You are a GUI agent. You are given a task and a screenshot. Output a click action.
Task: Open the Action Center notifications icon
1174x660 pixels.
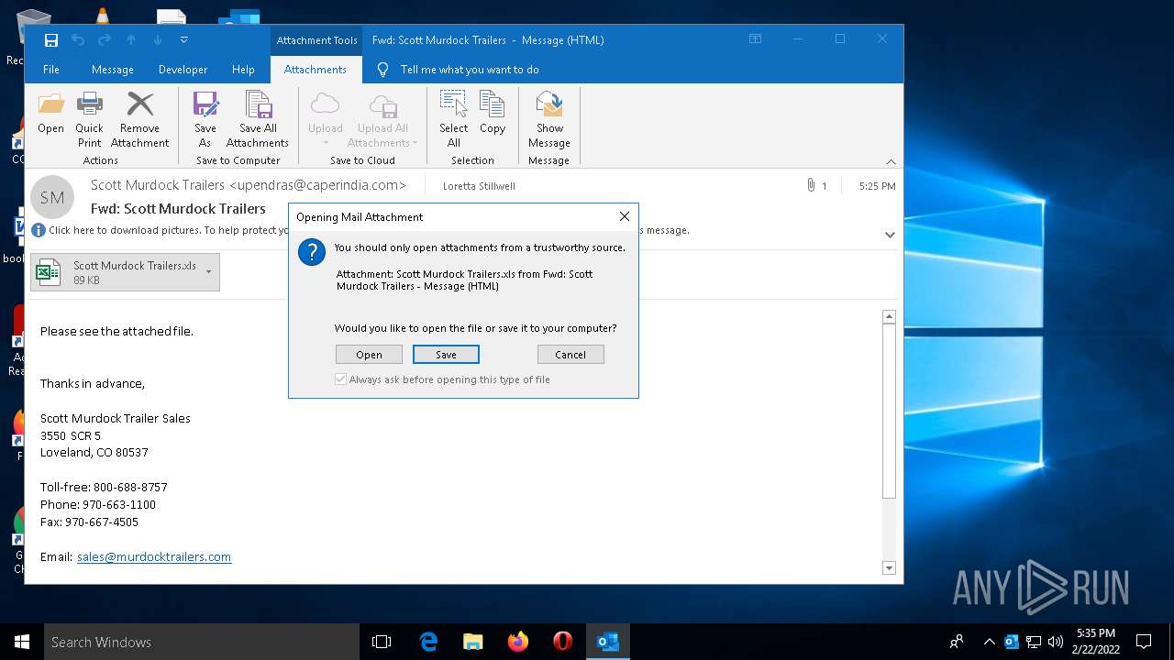point(1144,642)
